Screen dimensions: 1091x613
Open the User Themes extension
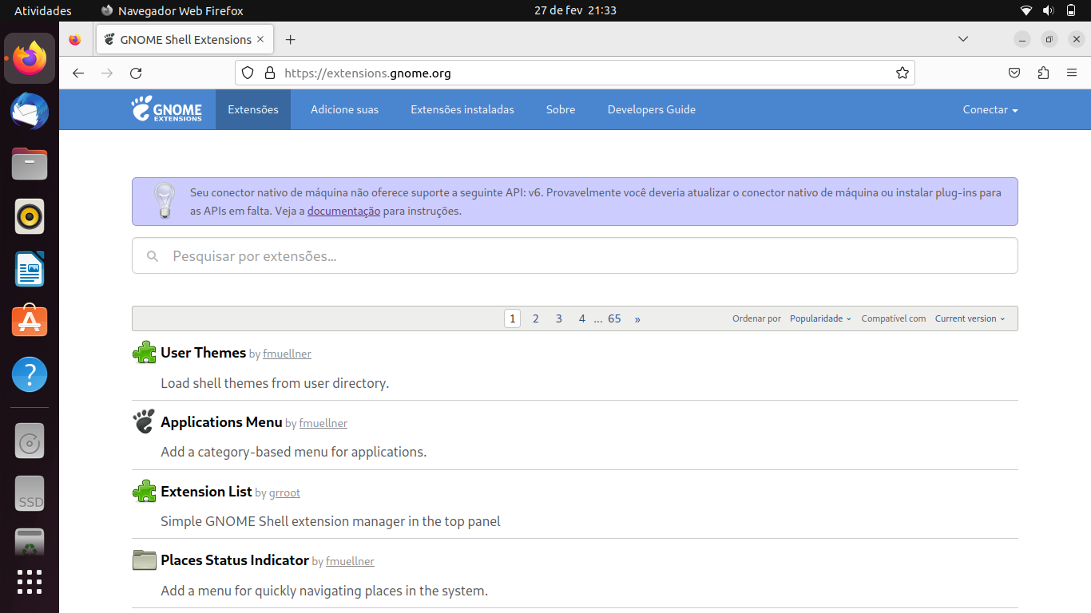(203, 352)
